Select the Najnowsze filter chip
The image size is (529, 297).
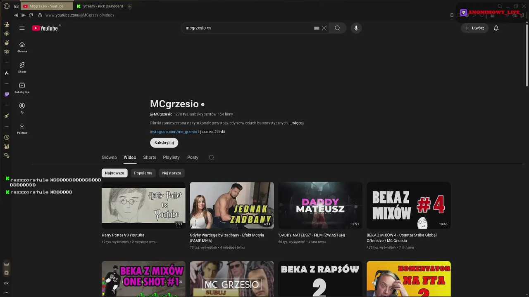coord(114,173)
